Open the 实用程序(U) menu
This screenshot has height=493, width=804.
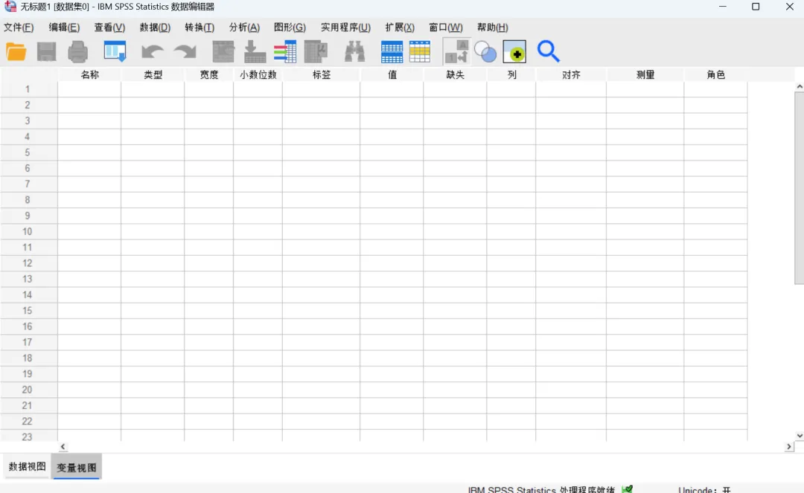345,28
